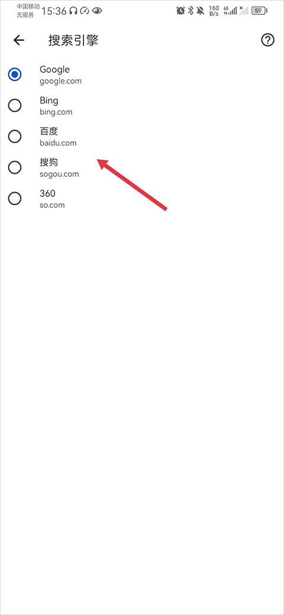Tap the speedometer icon in status bar
The height and width of the screenshot is (615, 284).
[x=85, y=11]
